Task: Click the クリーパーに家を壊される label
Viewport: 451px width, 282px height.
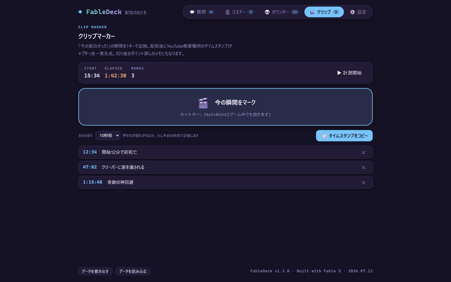Action: (x=123, y=167)
